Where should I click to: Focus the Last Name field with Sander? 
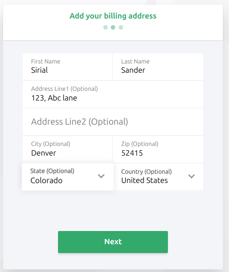(158, 67)
